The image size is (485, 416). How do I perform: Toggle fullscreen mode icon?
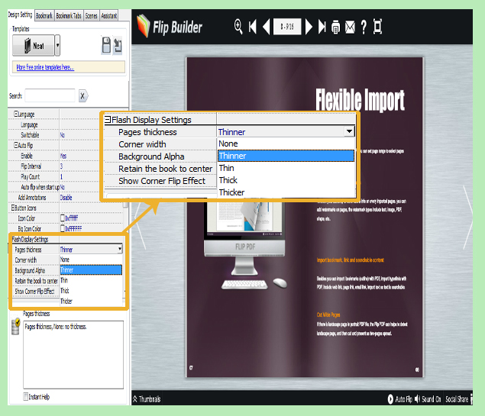tap(377, 27)
